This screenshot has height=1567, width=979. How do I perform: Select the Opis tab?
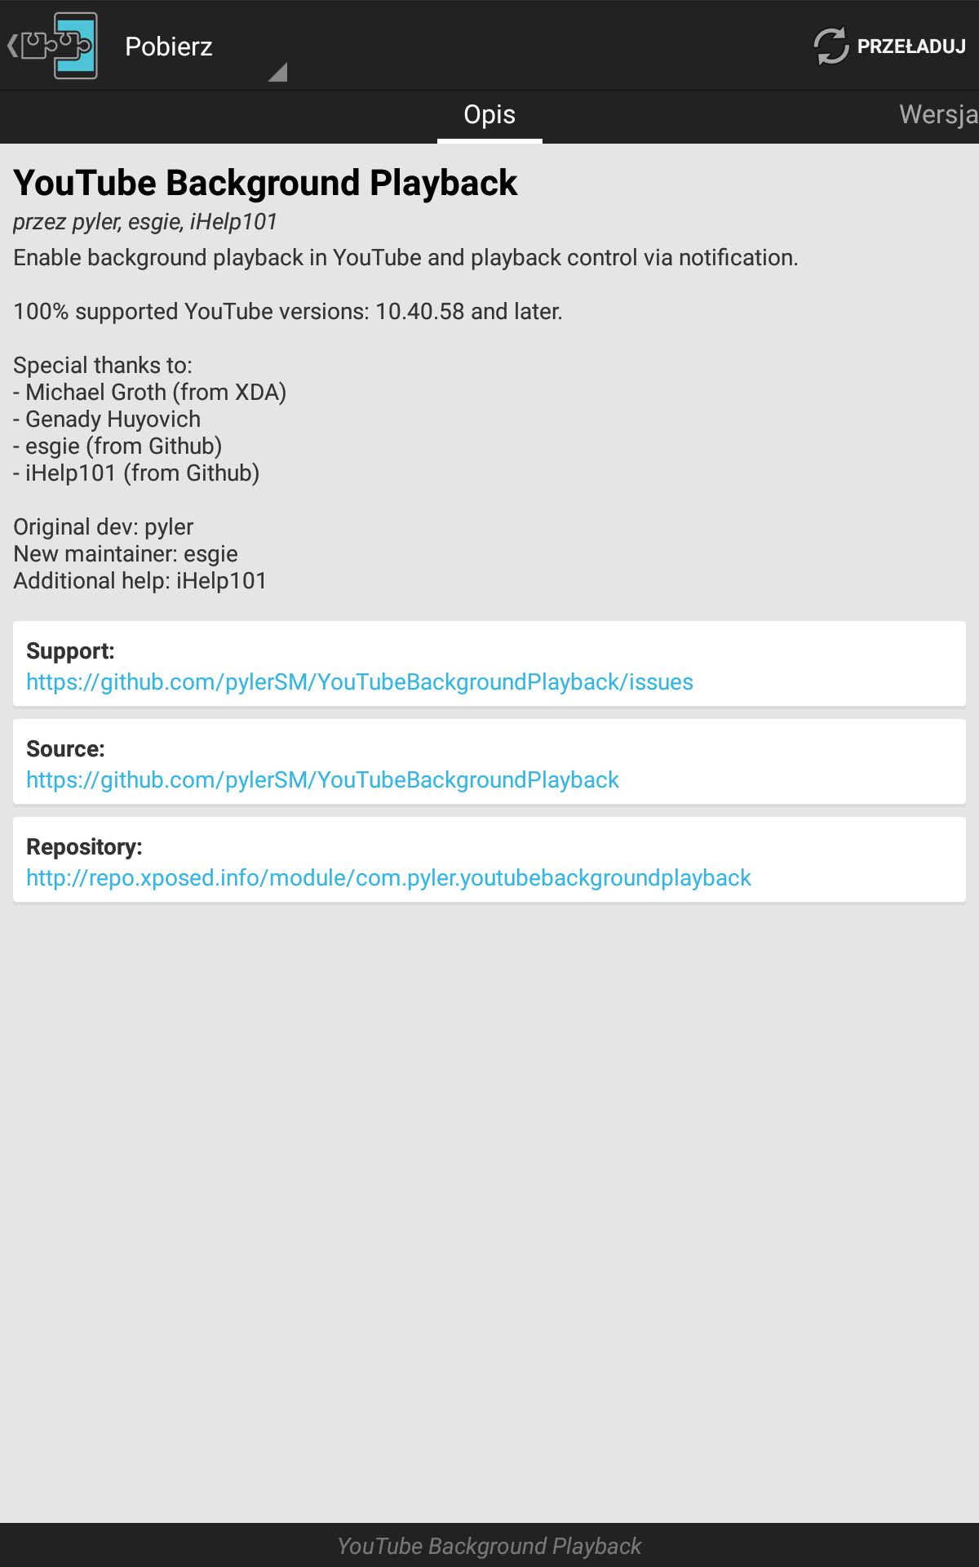coord(489,115)
